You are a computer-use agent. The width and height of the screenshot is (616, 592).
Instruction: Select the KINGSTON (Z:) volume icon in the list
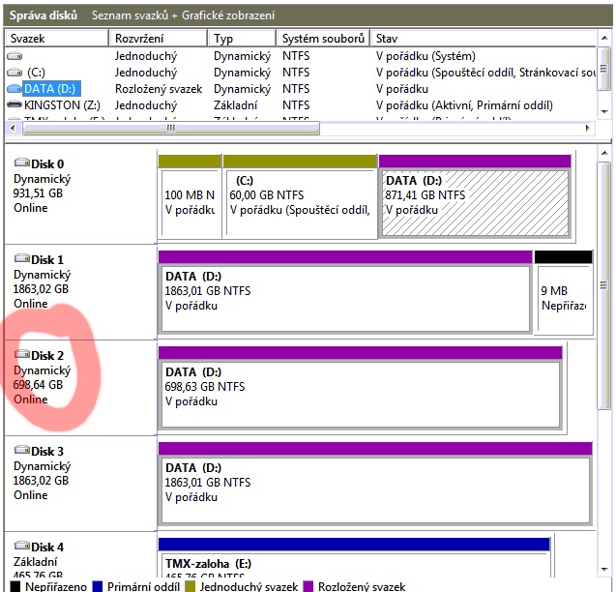point(15,104)
